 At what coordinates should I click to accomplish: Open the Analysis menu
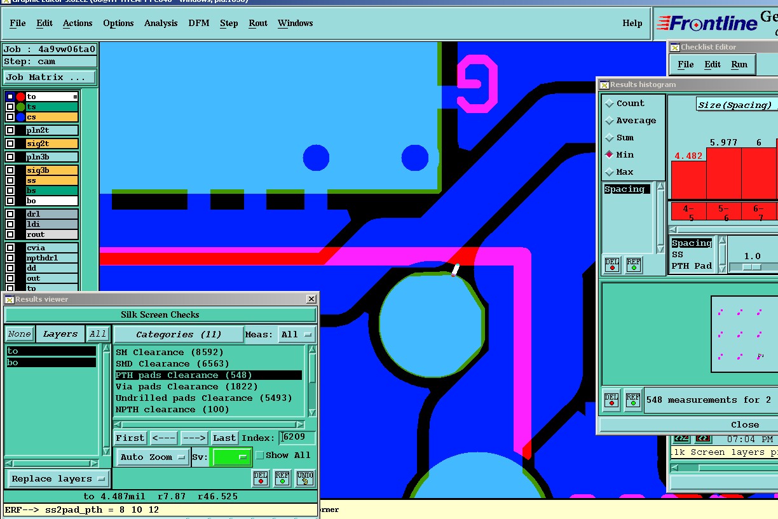[x=161, y=23]
